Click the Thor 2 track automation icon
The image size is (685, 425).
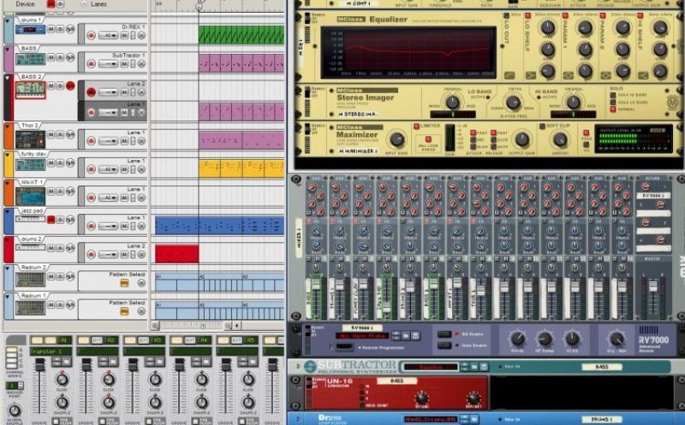[70, 135]
